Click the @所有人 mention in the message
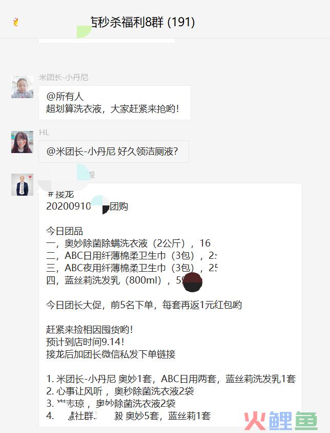This screenshot has width=330, height=433. click(x=65, y=97)
